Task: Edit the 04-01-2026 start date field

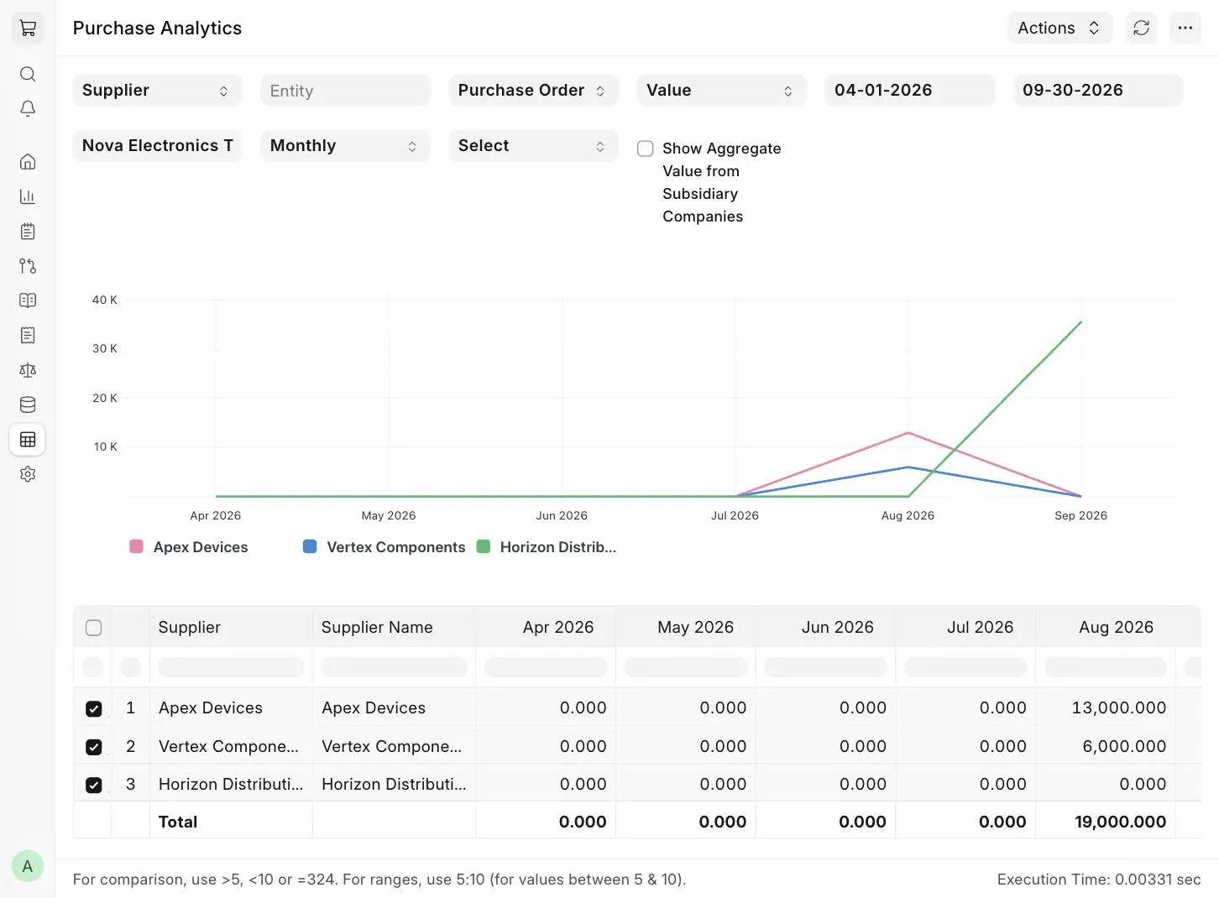Action: click(910, 91)
